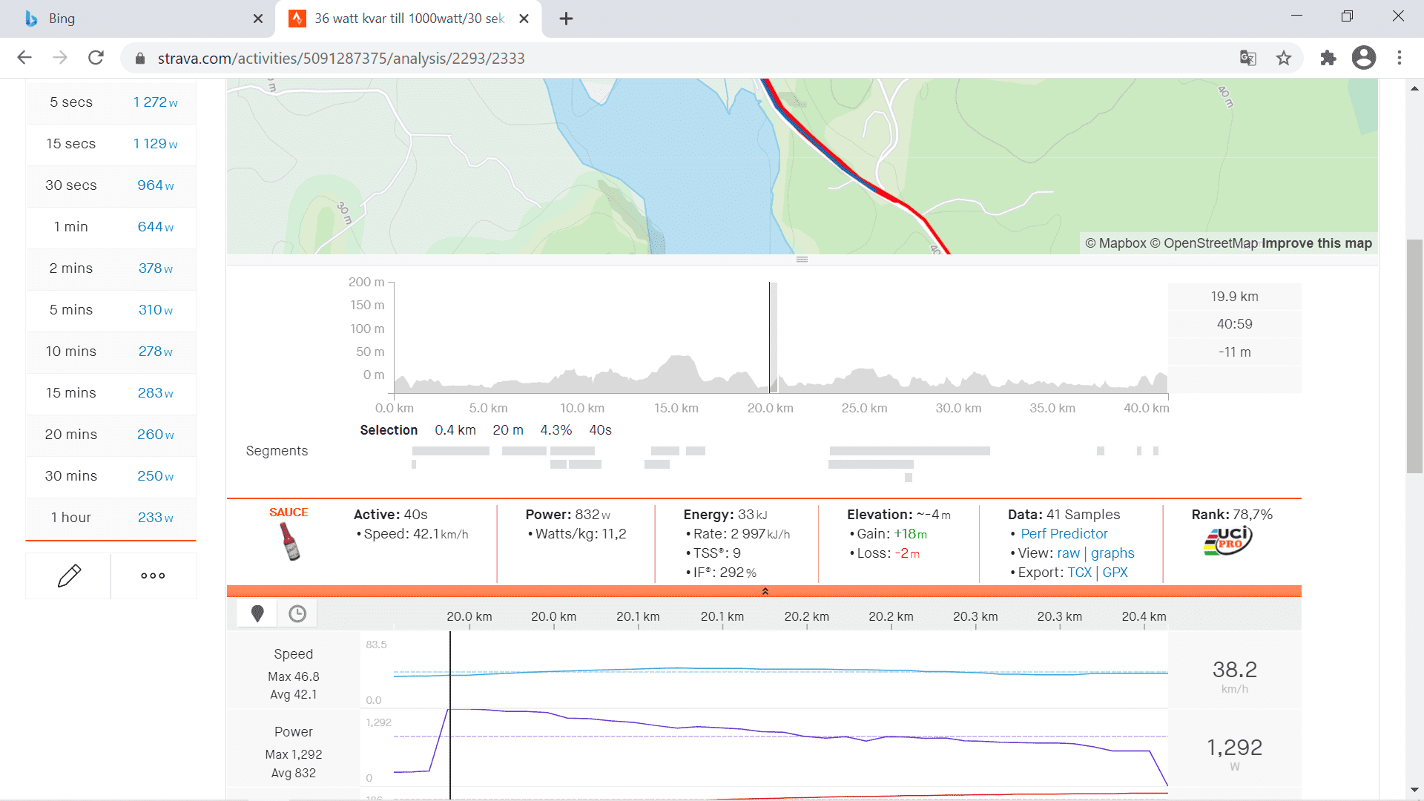Click the Sauce hot sauce bottle icon

[x=290, y=541]
